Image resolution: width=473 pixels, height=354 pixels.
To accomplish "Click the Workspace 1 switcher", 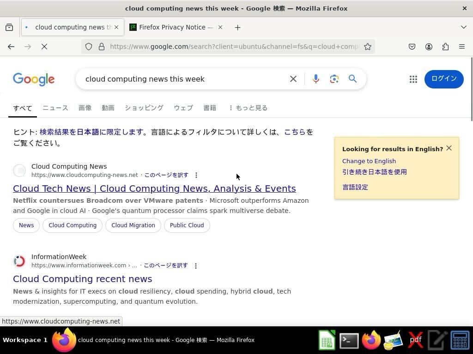I will 25,340.
